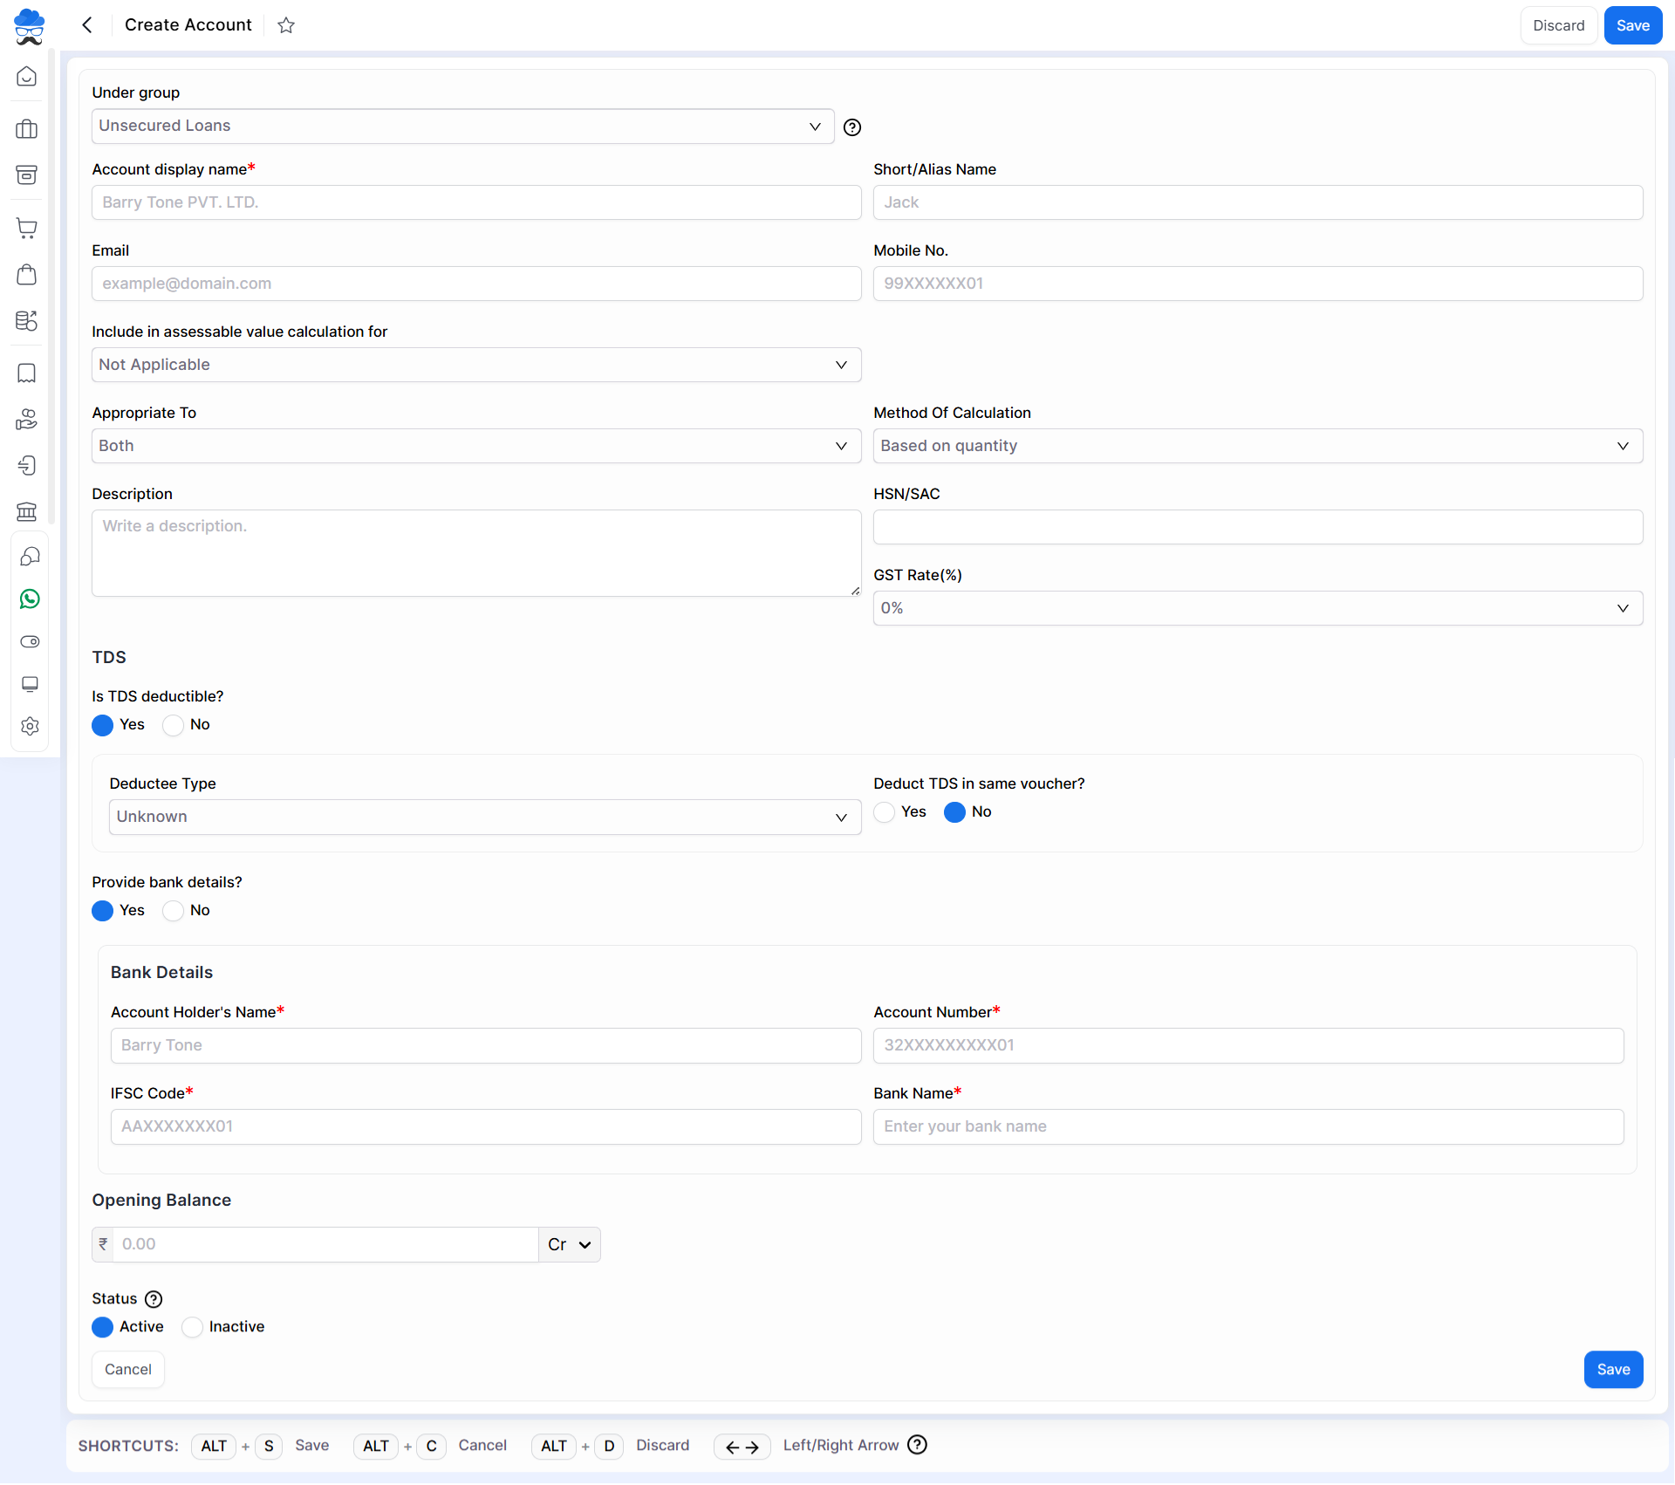Open the Method Of Calculation dropdown
Viewport: 1675px width, 1485px height.
click(1258, 446)
